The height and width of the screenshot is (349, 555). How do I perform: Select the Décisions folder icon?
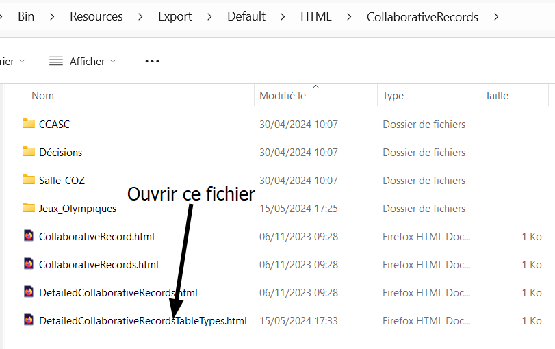pyautogui.click(x=28, y=152)
